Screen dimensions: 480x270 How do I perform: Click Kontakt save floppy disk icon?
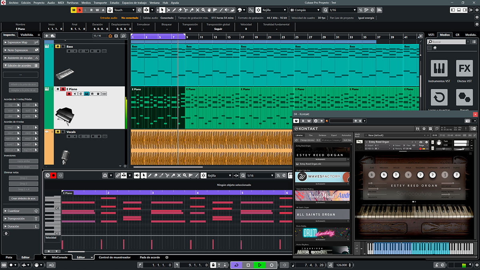pos(417,129)
